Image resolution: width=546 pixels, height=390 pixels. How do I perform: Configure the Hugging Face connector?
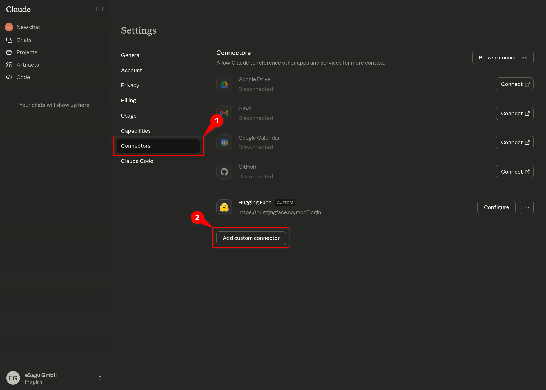(x=496, y=207)
